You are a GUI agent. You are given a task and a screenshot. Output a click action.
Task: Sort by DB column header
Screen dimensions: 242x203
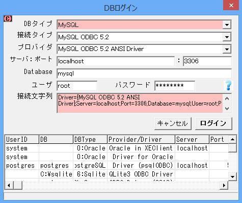56,140
